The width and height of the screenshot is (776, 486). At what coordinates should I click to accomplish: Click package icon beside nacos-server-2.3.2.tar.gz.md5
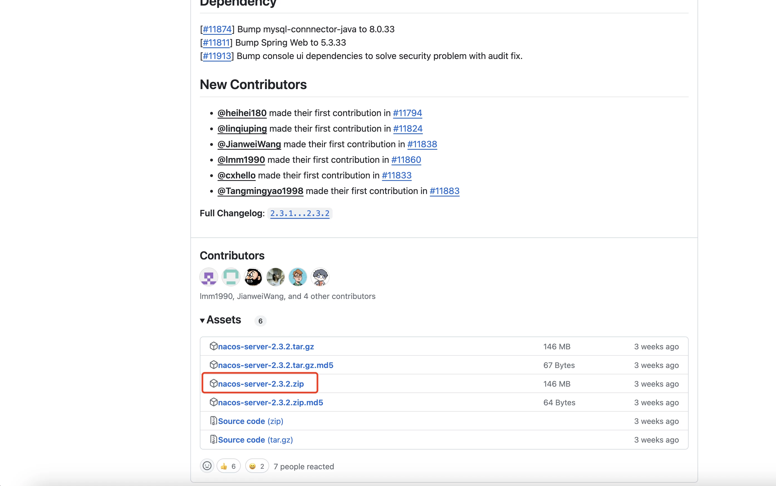coord(214,365)
